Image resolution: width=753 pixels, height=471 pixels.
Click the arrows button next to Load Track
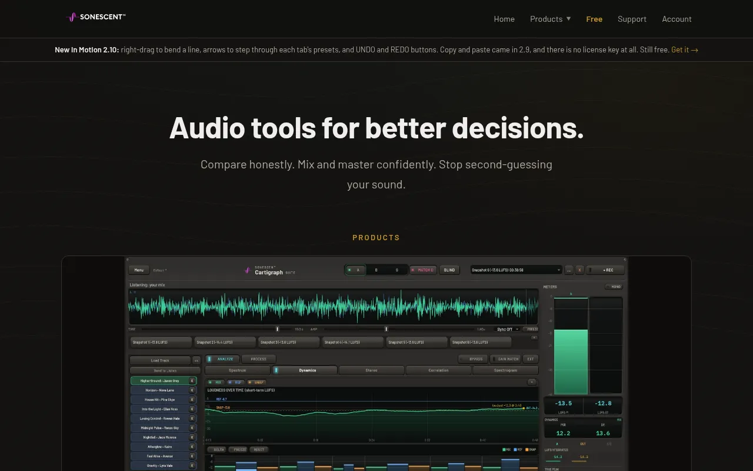[196, 360]
